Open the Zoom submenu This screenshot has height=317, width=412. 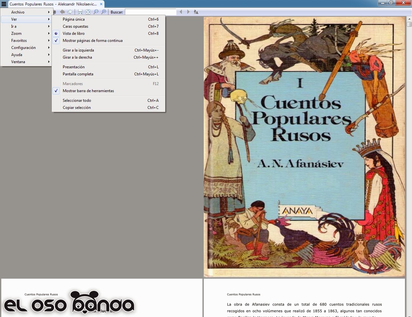pyautogui.click(x=26, y=34)
